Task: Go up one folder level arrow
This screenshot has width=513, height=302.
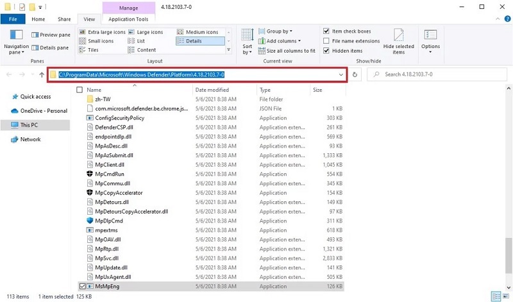Action: (42, 75)
